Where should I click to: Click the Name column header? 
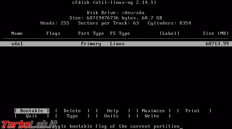pyautogui.click(x=17, y=33)
